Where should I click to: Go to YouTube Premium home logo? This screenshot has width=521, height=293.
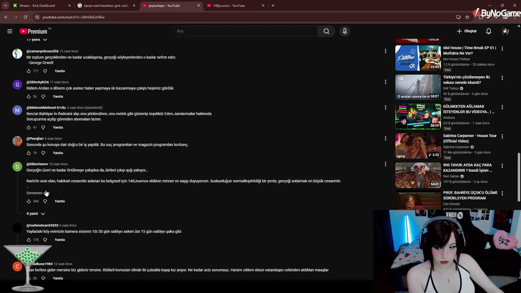coord(33,31)
